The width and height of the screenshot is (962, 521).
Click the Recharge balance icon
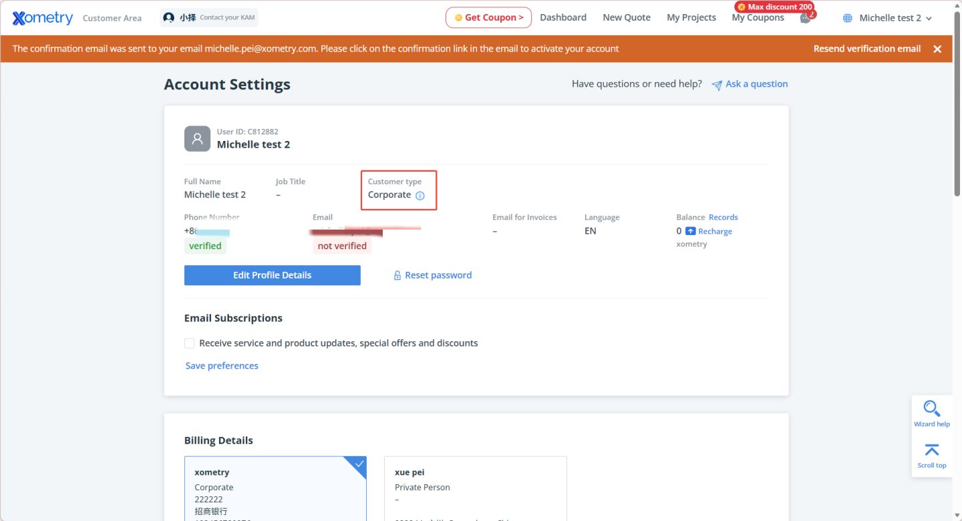point(691,231)
